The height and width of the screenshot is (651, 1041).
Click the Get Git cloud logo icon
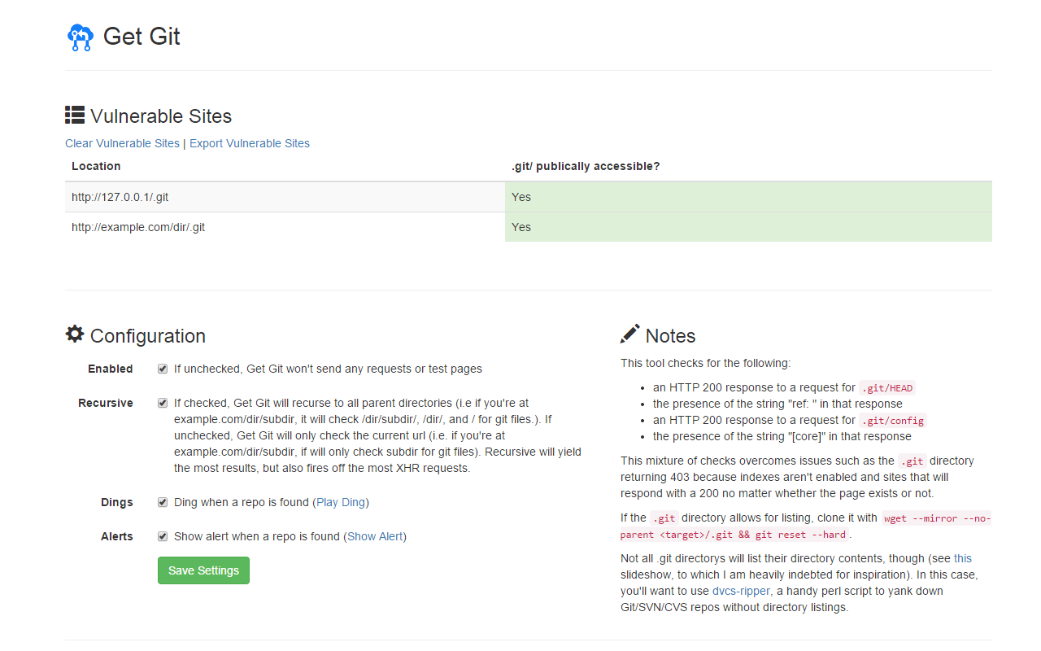click(81, 37)
